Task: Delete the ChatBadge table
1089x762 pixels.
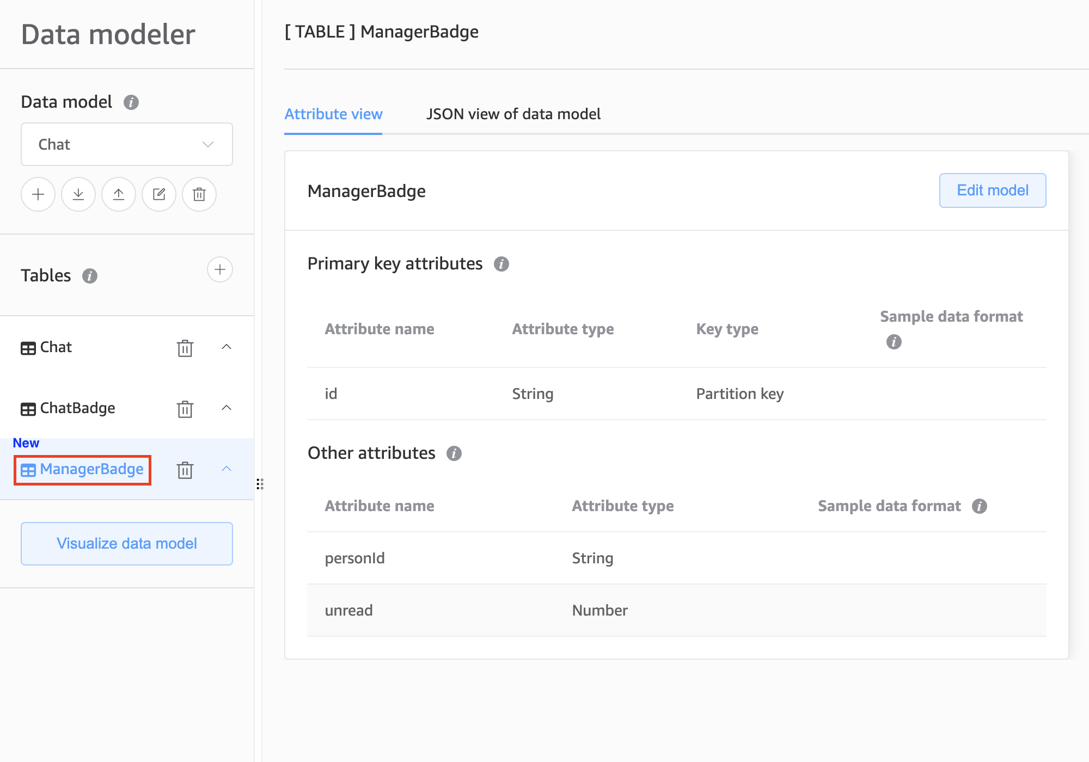Action: 185,409
